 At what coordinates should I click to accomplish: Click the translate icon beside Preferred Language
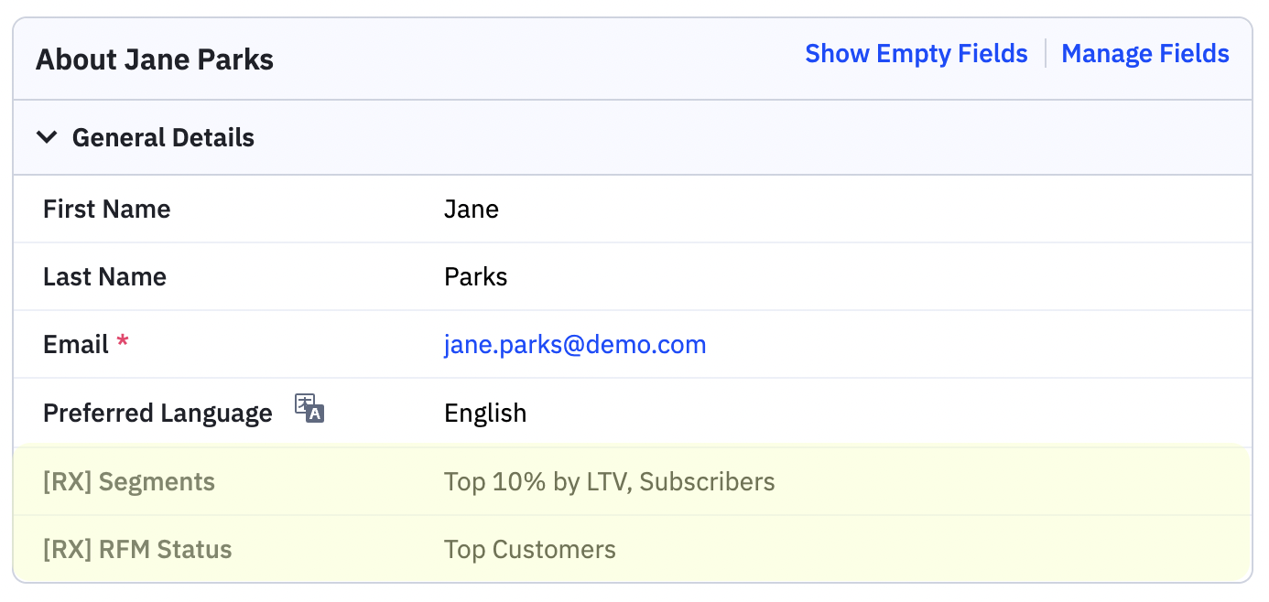(x=309, y=408)
